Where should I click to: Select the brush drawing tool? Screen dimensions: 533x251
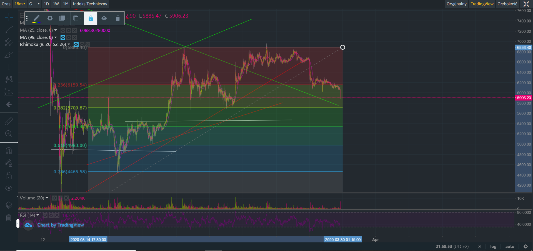[9, 55]
